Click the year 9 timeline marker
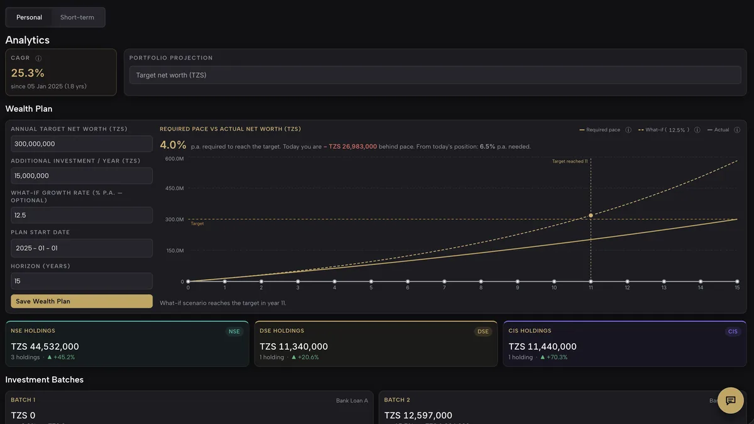Image resolution: width=754 pixels, height=424 pixels. point(517,281)
